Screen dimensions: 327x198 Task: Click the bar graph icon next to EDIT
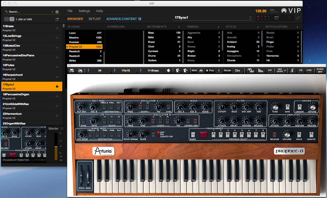point(261,70)
